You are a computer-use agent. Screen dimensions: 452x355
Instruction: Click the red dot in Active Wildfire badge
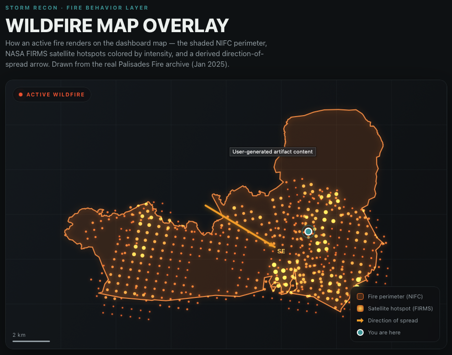coord(21,95)
